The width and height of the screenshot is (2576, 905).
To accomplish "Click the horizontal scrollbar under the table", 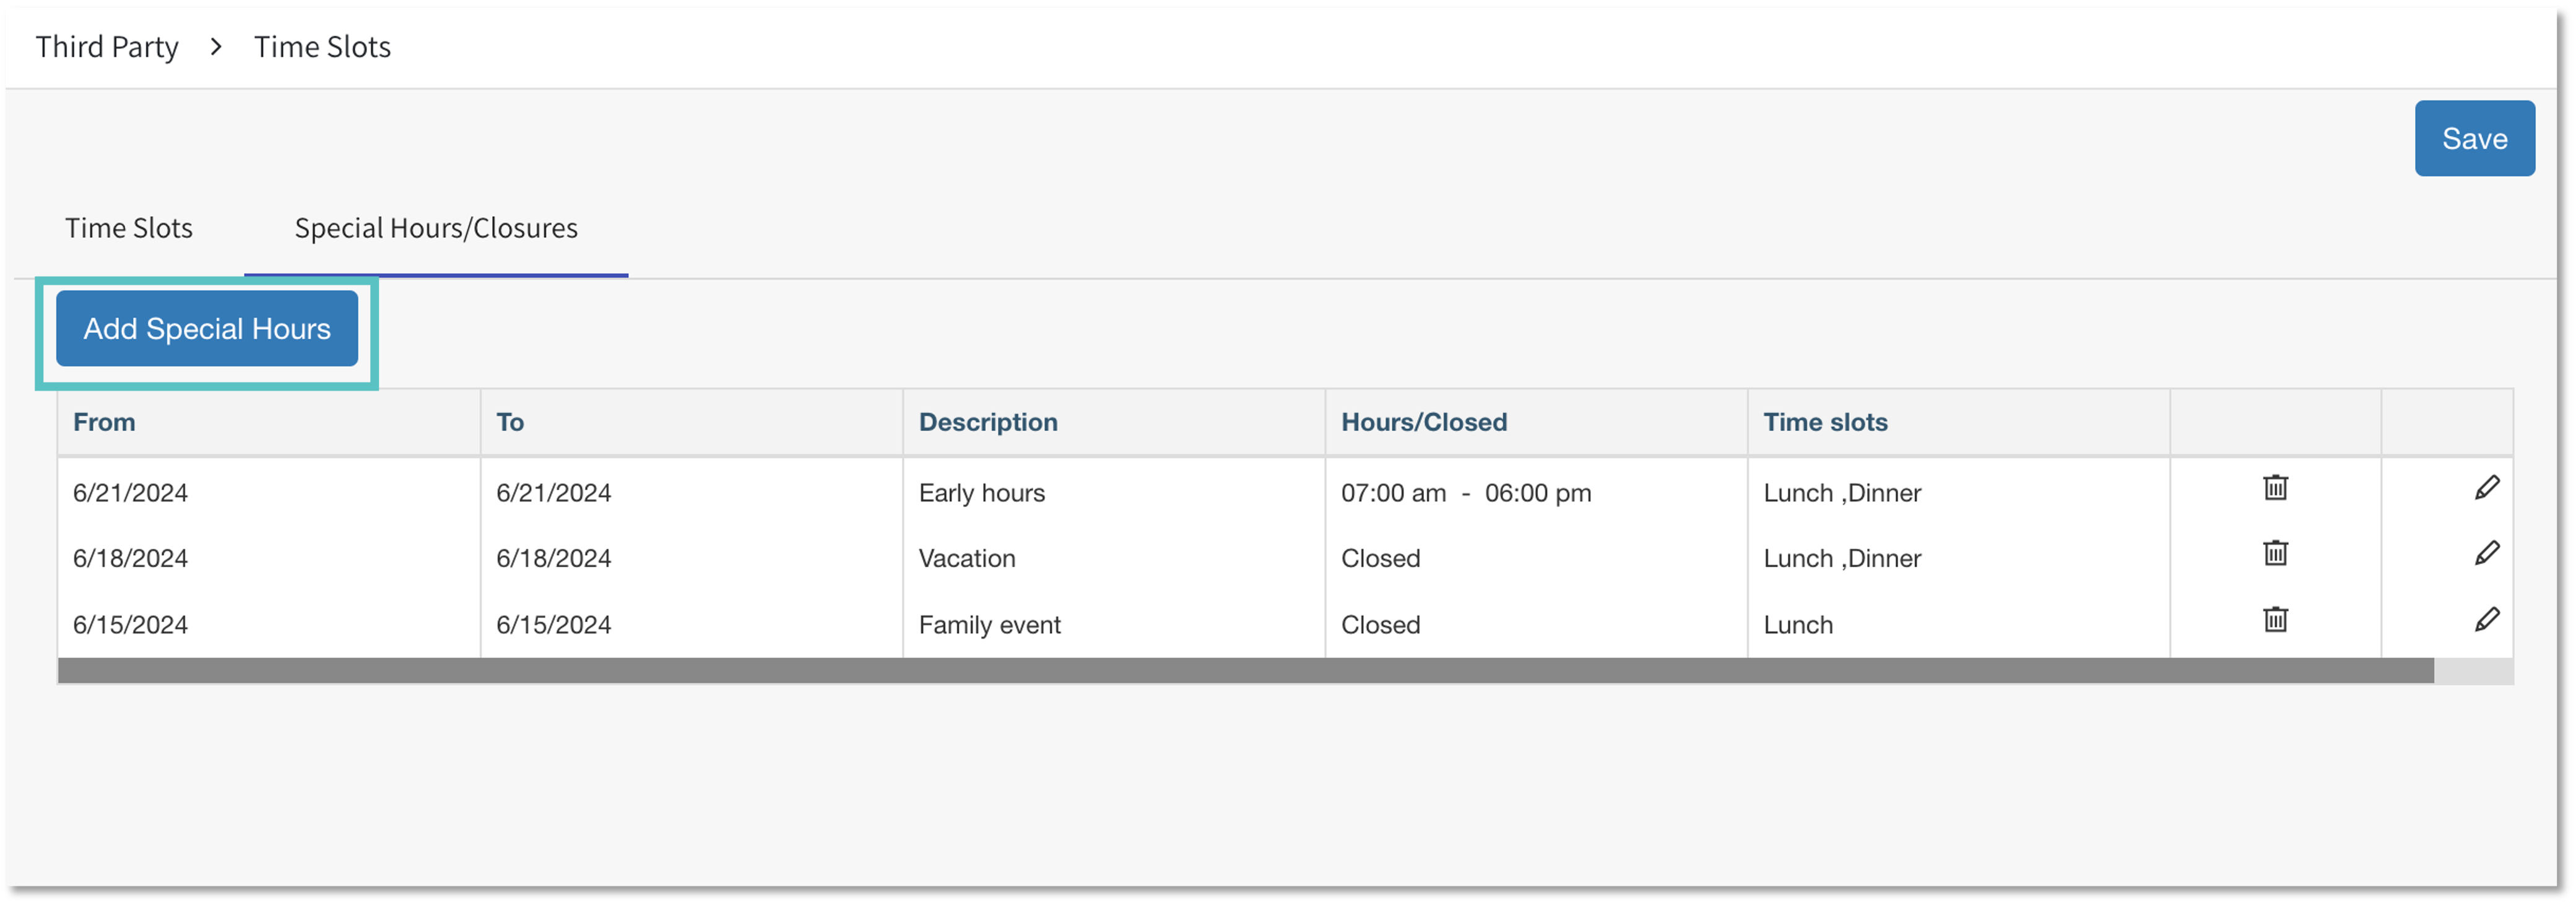I will (x=1245, y=671).
